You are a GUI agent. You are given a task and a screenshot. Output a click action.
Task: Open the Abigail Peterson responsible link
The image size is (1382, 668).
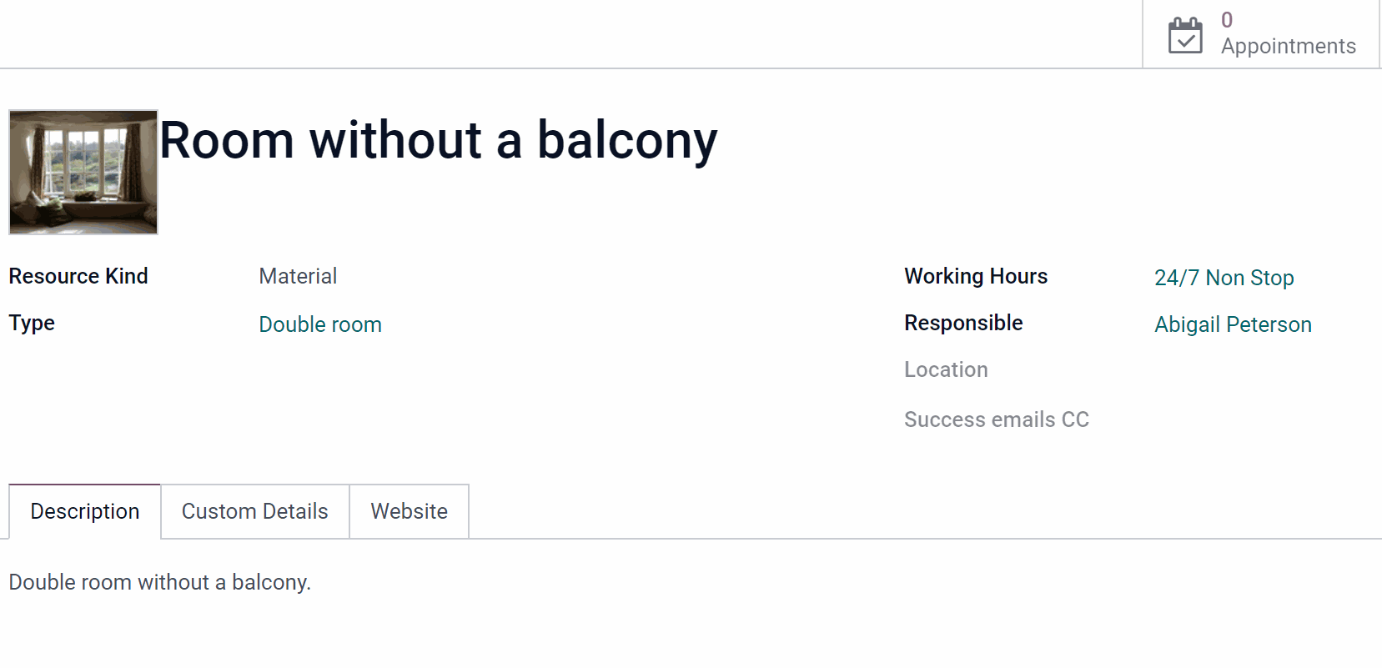pyautogui.click(x=1233, y=324)
